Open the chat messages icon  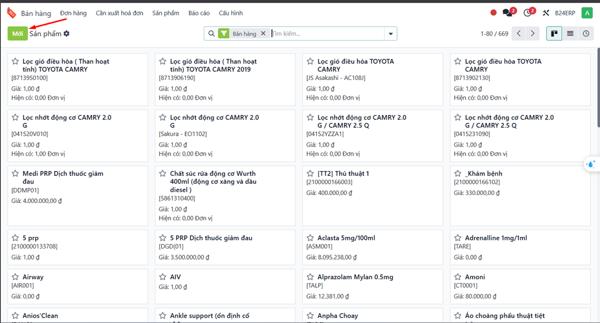tap(507, 13)
